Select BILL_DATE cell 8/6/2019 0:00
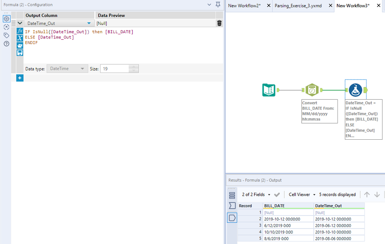The width and height of the screenshot is (385, 244). [288, 239]
